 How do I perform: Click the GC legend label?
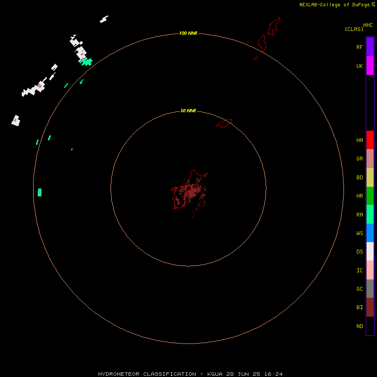tap(359, 289)
